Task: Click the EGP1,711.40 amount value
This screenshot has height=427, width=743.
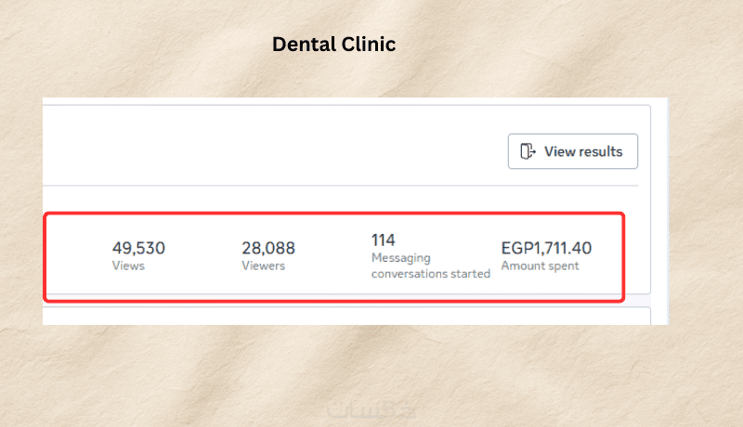Action: [546, 248]
